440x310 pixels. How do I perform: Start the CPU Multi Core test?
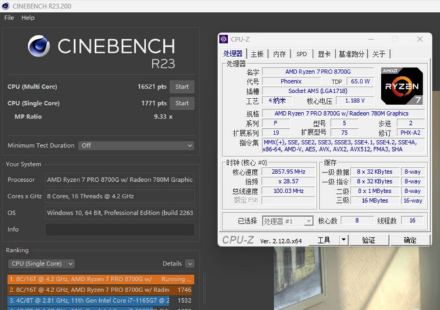tap(182, 87)
